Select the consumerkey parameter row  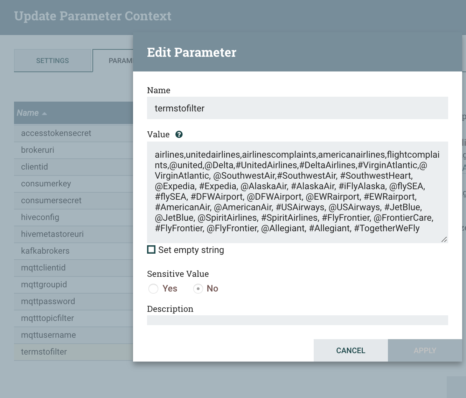point(74,184)
